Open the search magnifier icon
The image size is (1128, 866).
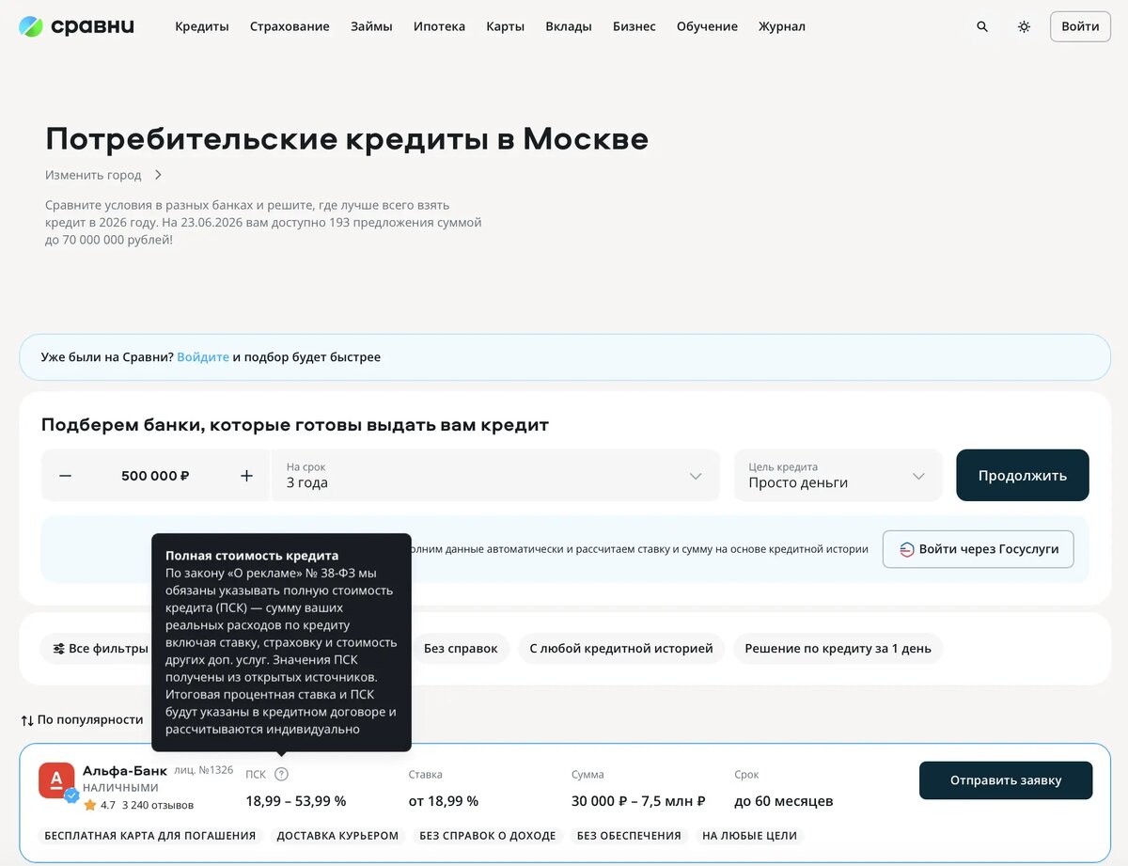982,26
